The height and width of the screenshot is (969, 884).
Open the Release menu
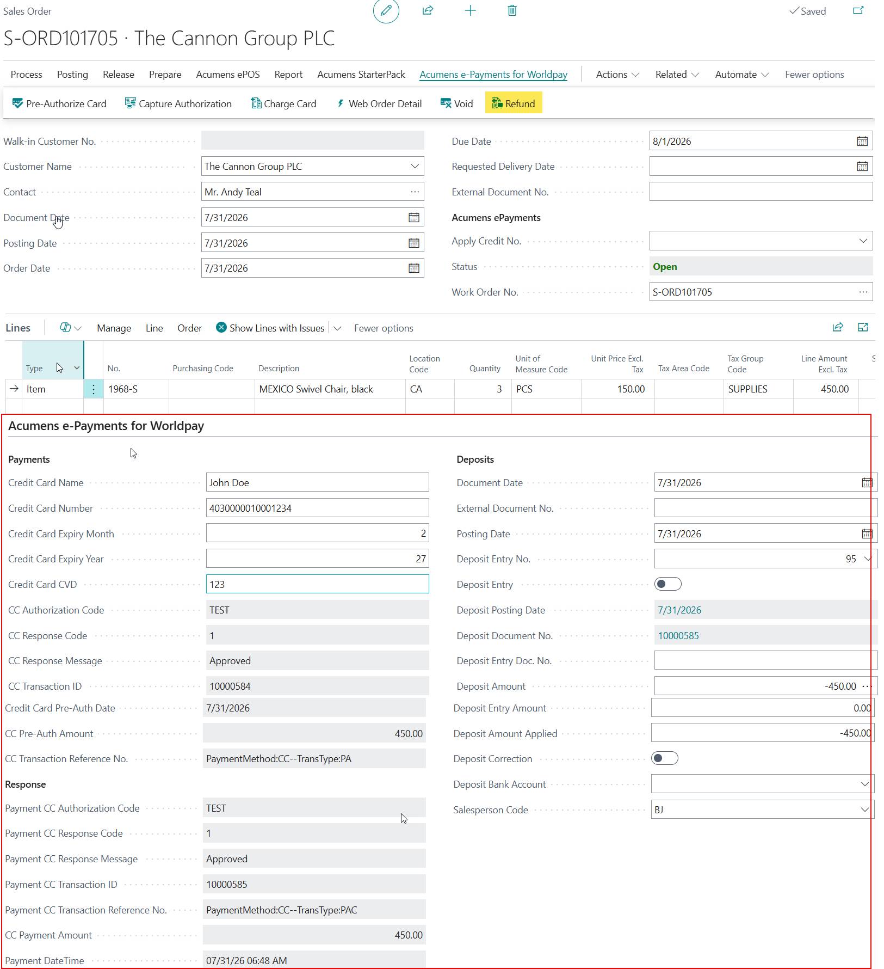(x=119, y=75)
